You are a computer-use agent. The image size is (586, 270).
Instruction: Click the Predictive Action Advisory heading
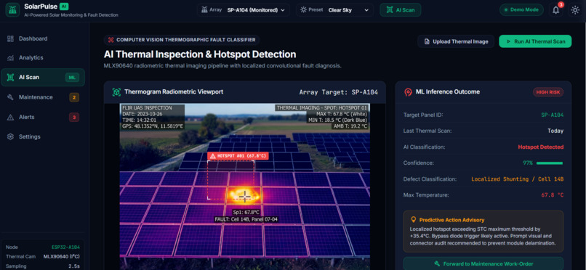coord(451,220)
